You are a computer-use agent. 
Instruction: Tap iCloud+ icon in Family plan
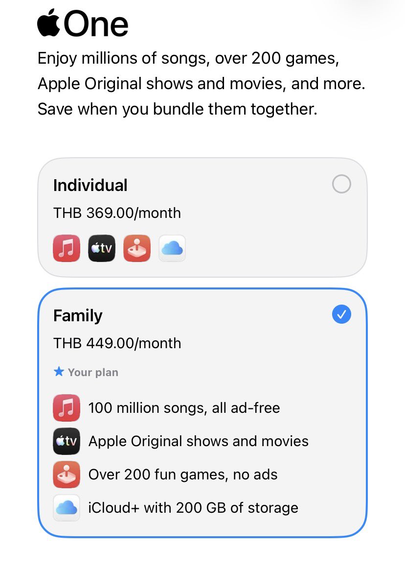click(x=66, y=507)
